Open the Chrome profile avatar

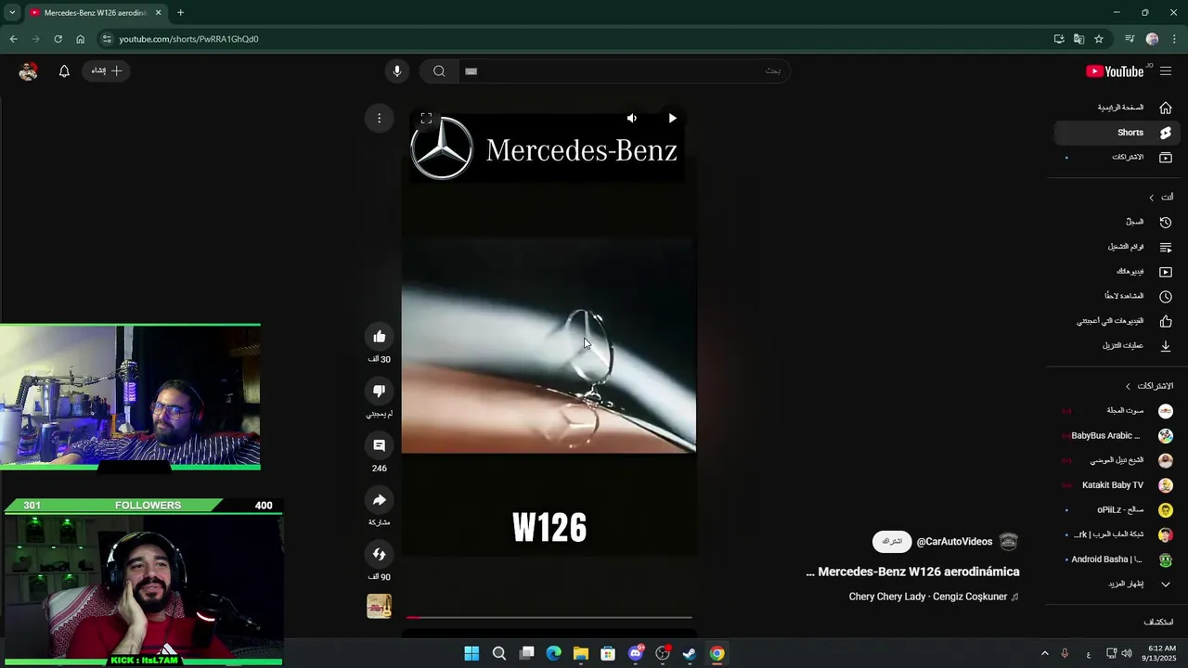tap(1153, 39)
